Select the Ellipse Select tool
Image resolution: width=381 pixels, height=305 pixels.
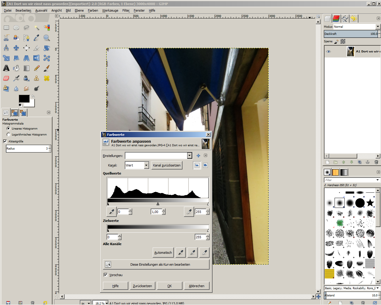click(16, 28)
